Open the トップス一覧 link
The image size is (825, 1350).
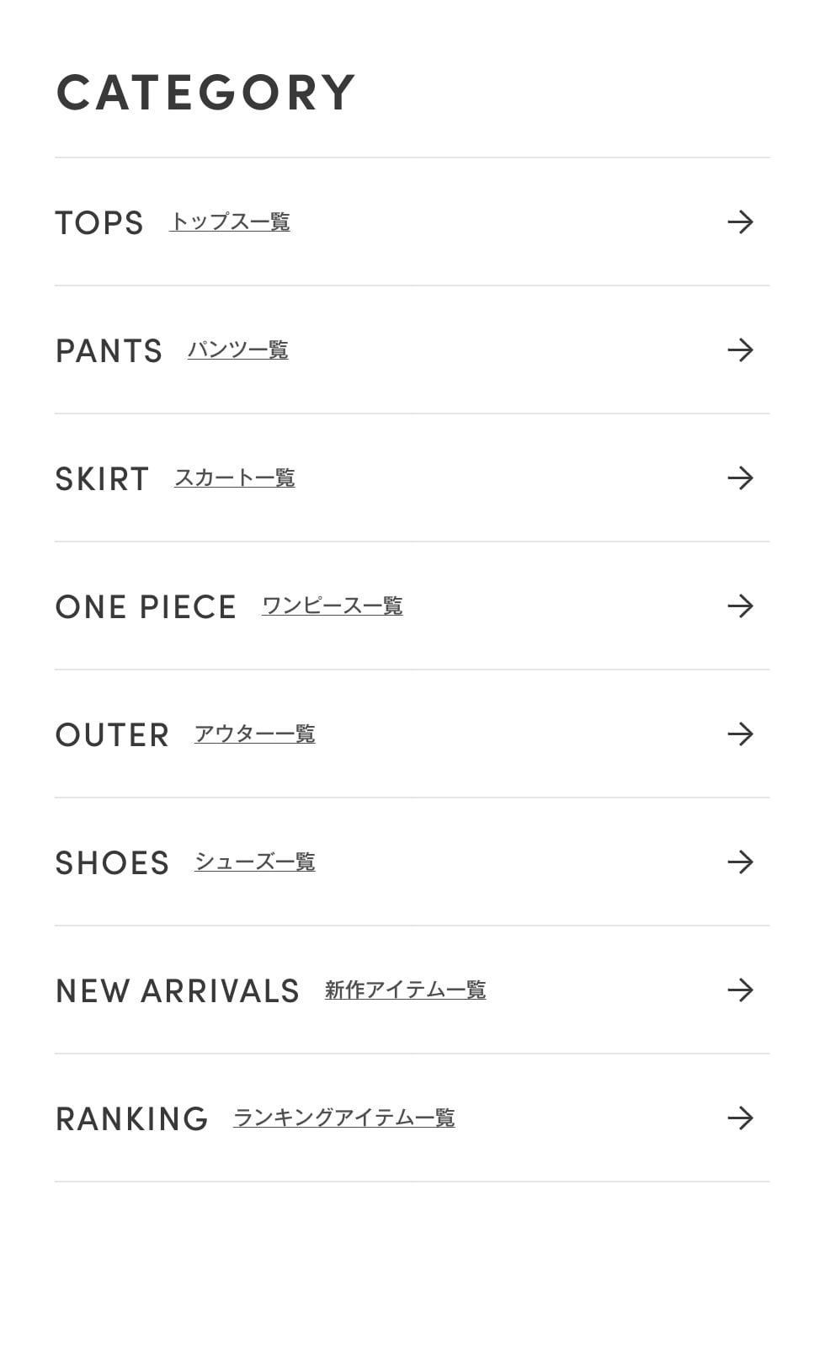click(230, 222)
